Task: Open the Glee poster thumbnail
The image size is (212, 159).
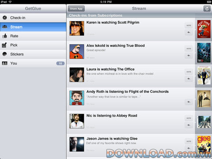Action: coord(204,145)
